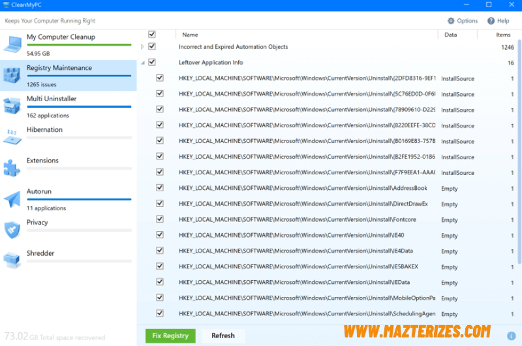Click the Fix Registry button
522x346 pixels.
coord(170,336)
